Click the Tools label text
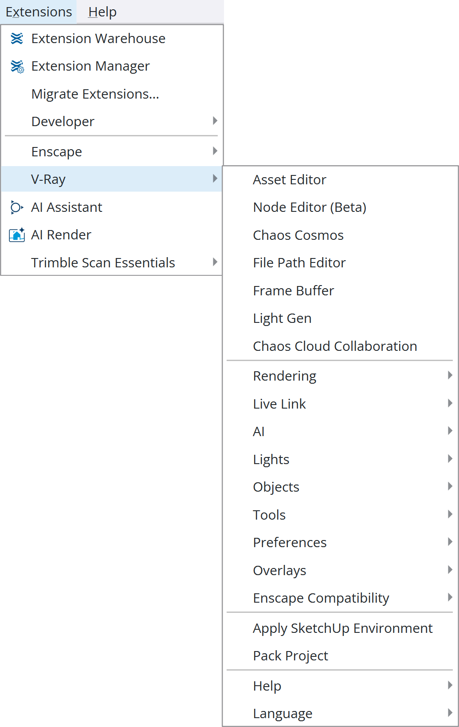Image resolution: width=459 pixels, height=727 pixels. (x=269, y=515)
